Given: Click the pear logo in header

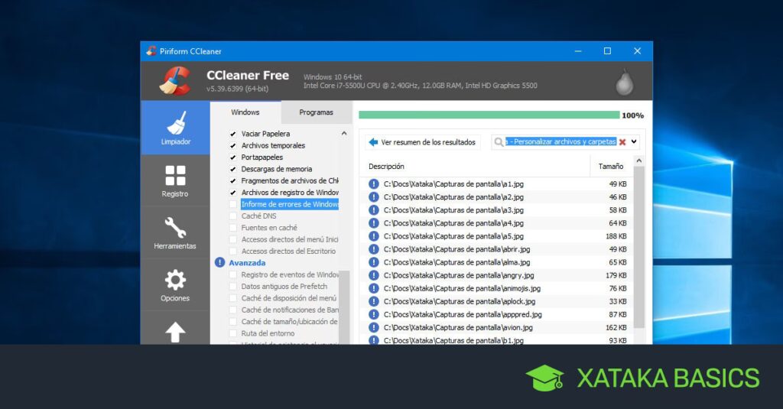Looking at the screenshot, I should [x=625, y=82].
